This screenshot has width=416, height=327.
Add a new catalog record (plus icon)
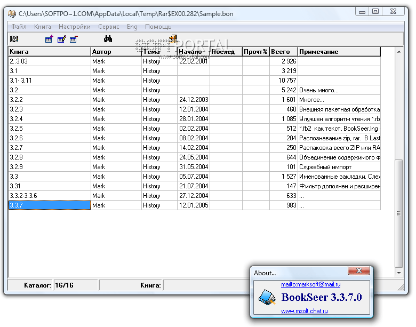coord(49,39)
